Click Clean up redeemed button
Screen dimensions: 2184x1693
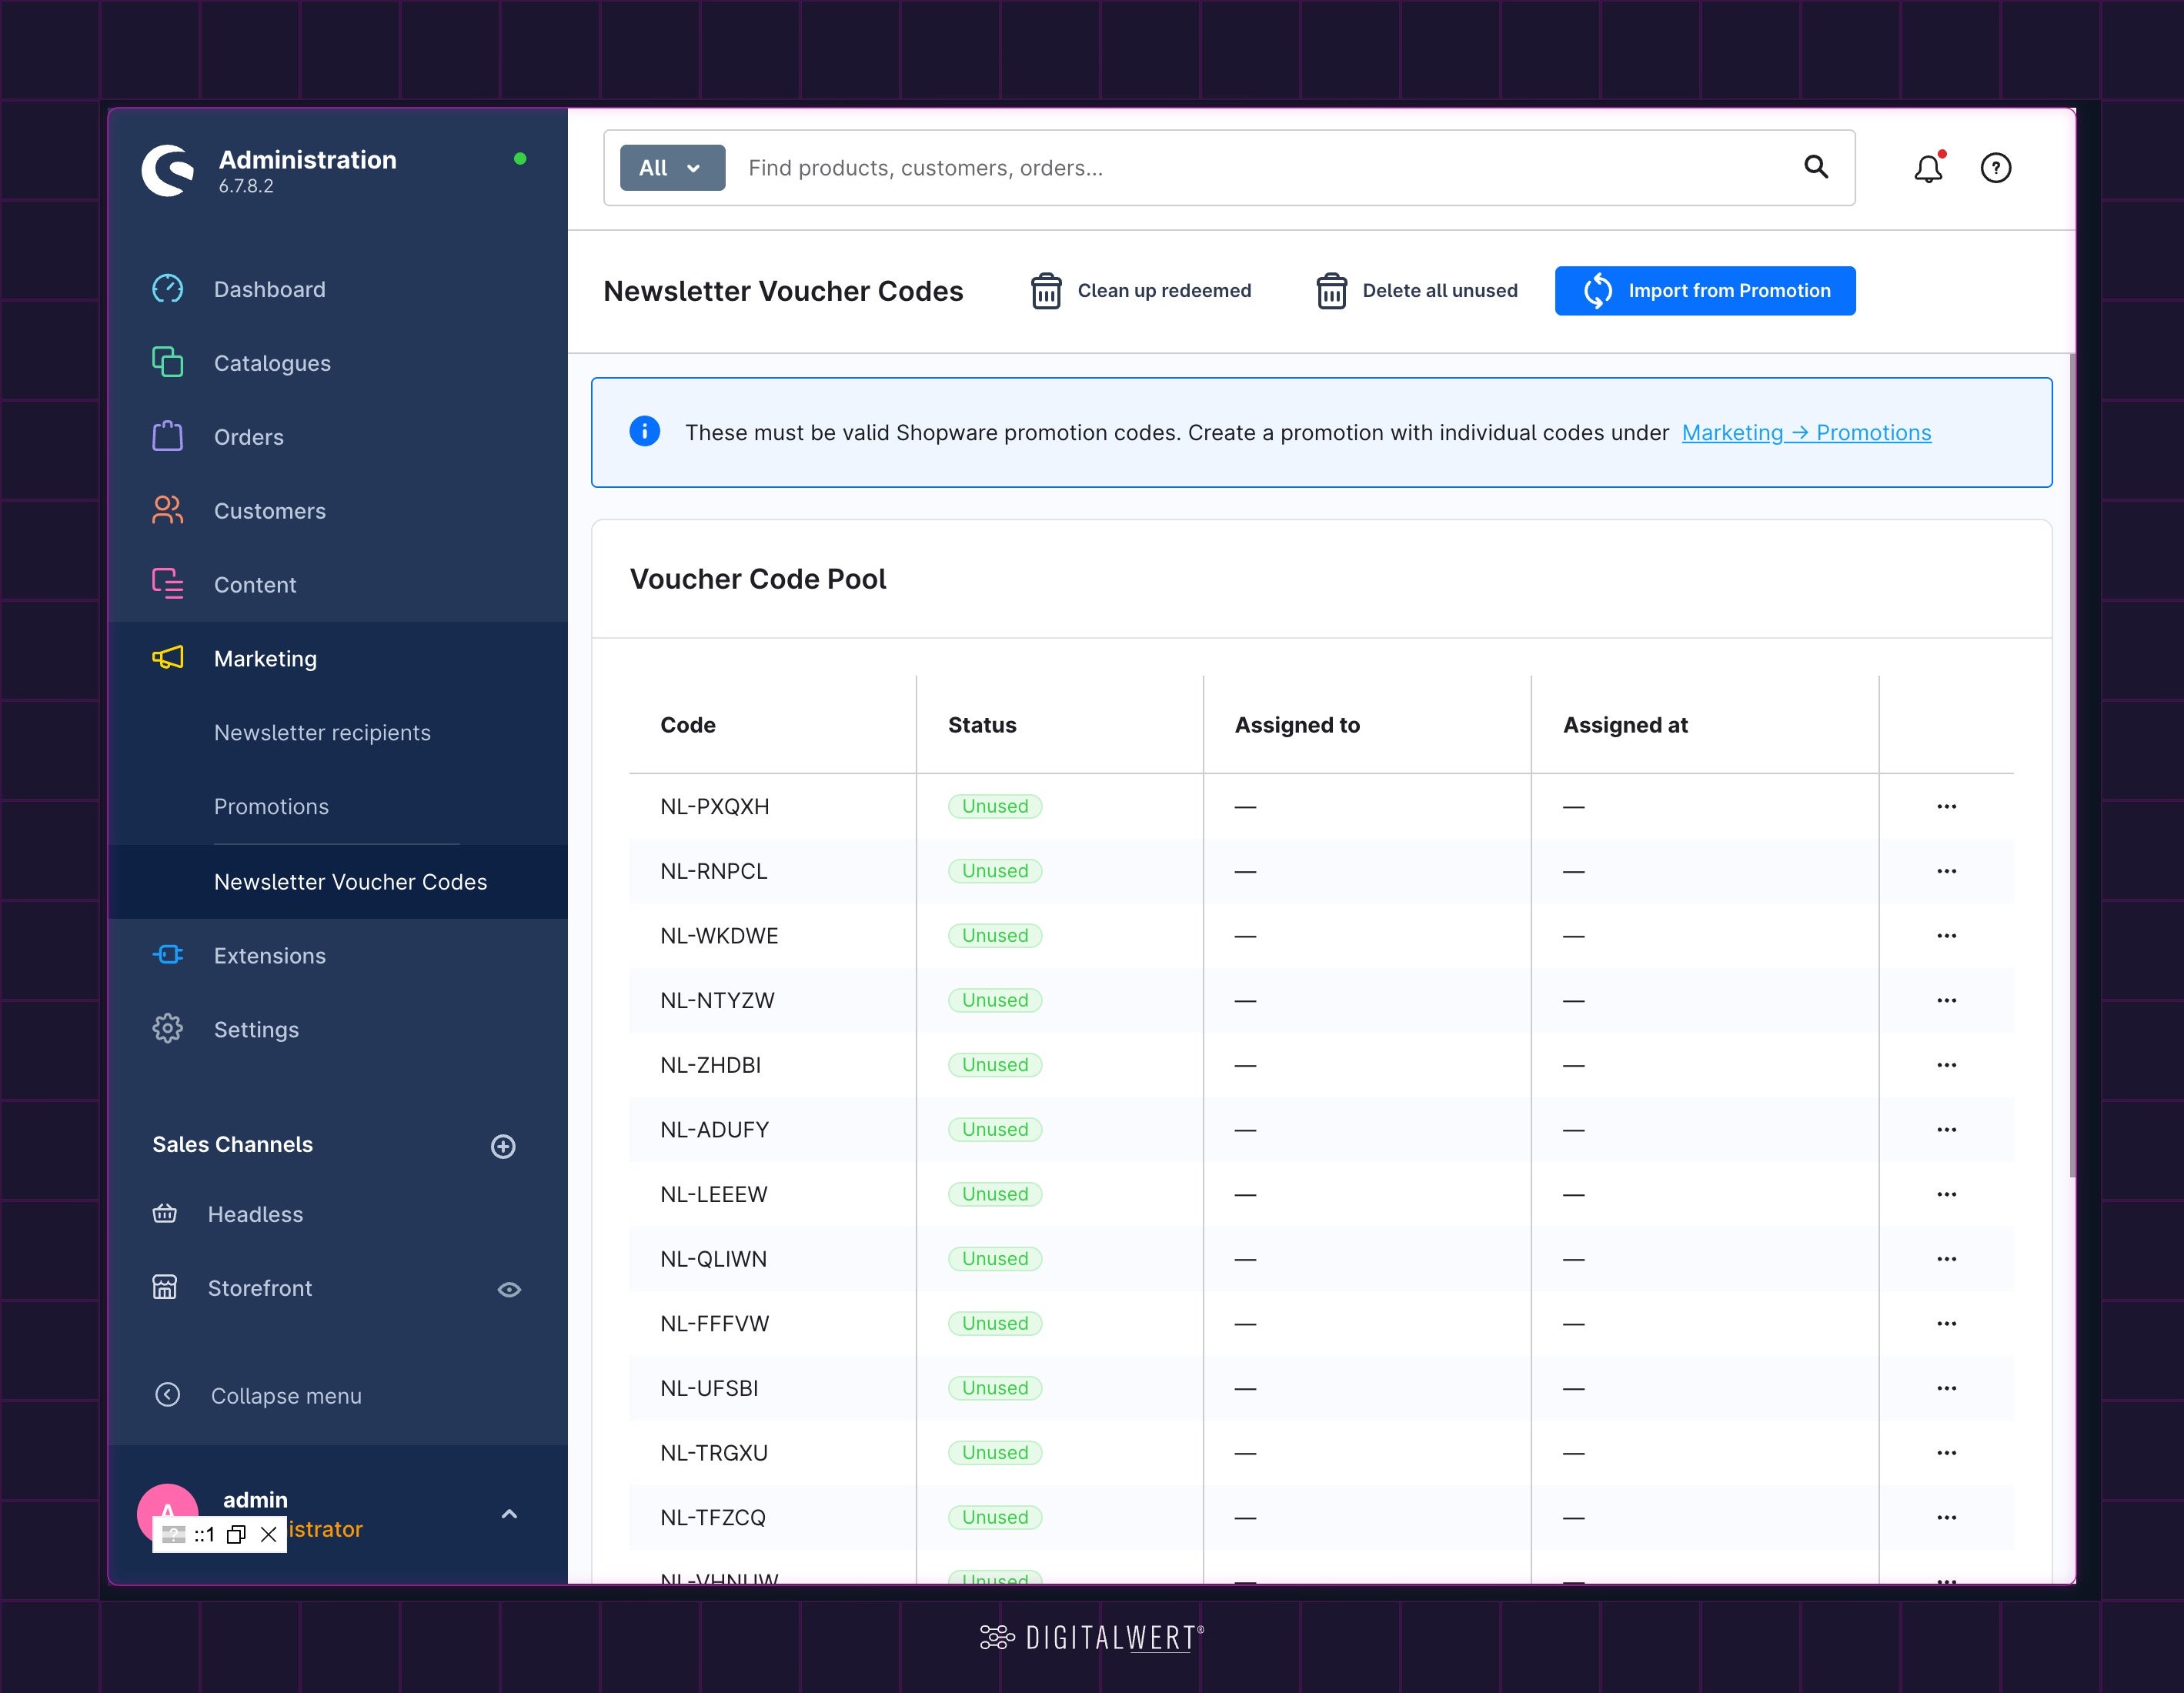[x=1140, y=291]
